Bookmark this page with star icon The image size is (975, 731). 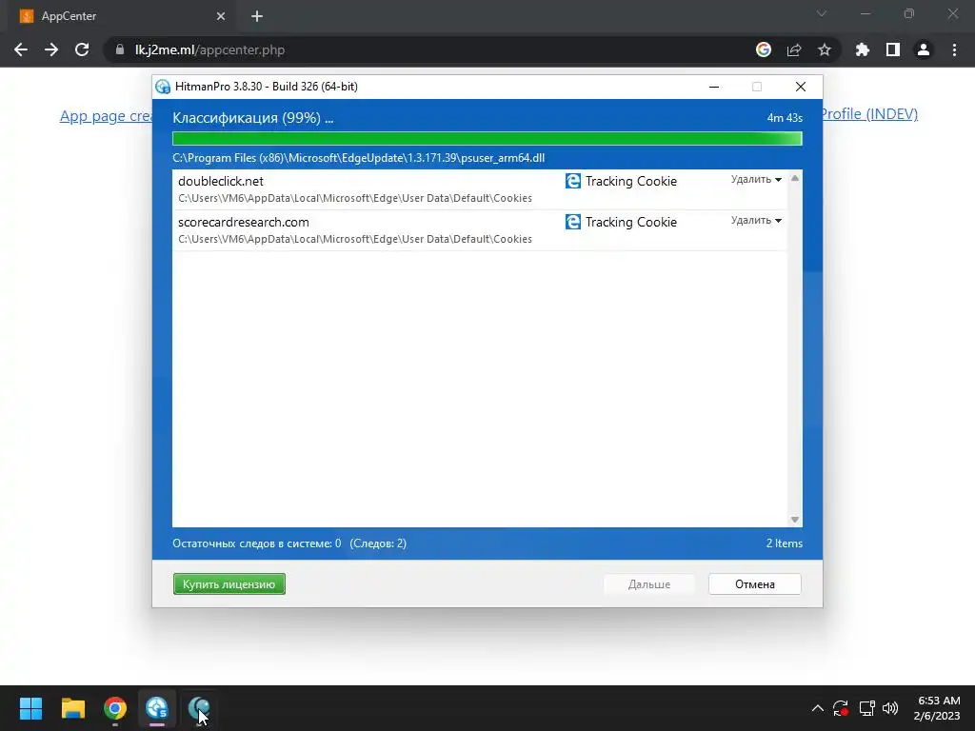(x=825, y=49)
